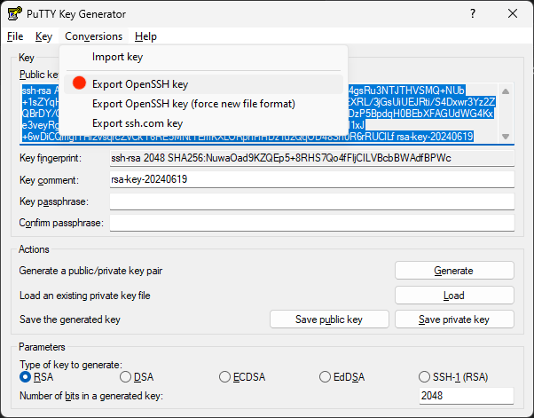Select Export ssh.com key option
Viewport: 534px width, 418px height.
coord(203,123)
